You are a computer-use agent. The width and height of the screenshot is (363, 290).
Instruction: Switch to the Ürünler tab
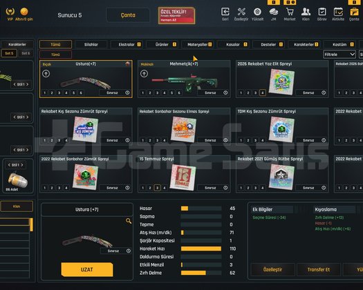point(162,44)
